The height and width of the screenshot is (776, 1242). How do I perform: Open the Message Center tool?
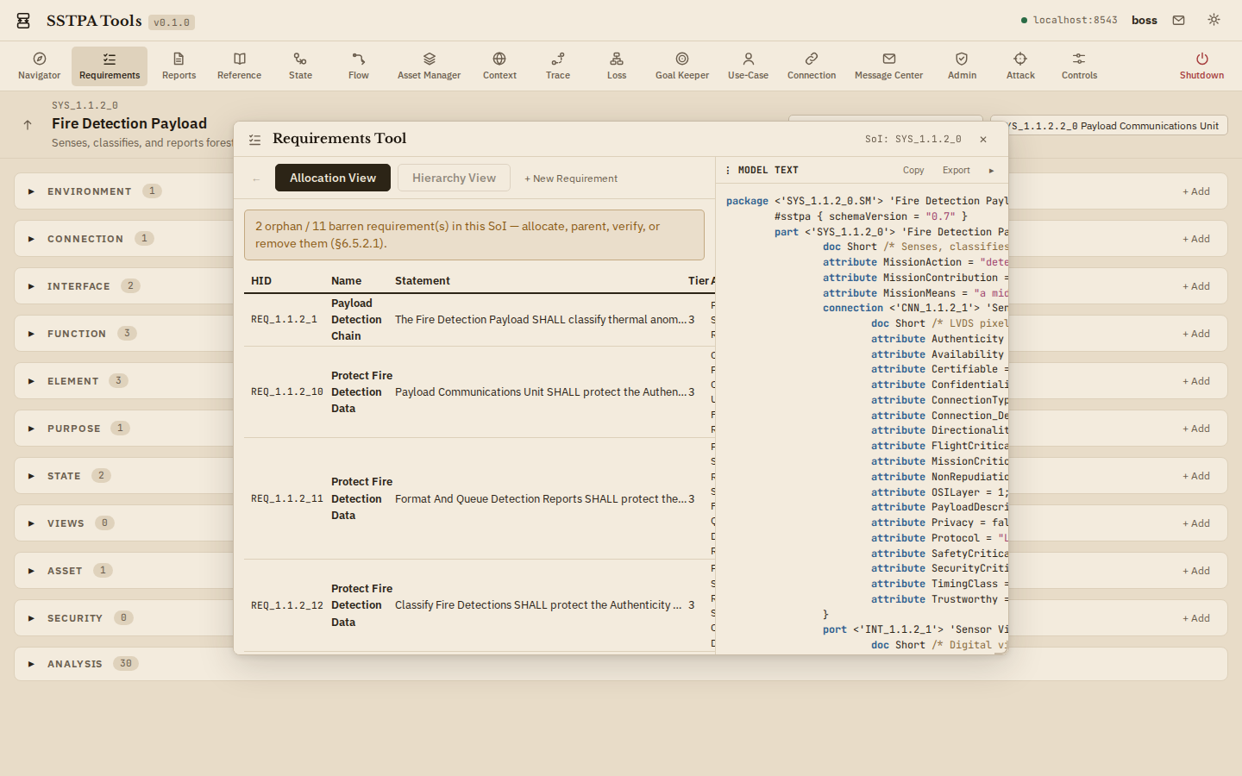(x=888, y=66)
